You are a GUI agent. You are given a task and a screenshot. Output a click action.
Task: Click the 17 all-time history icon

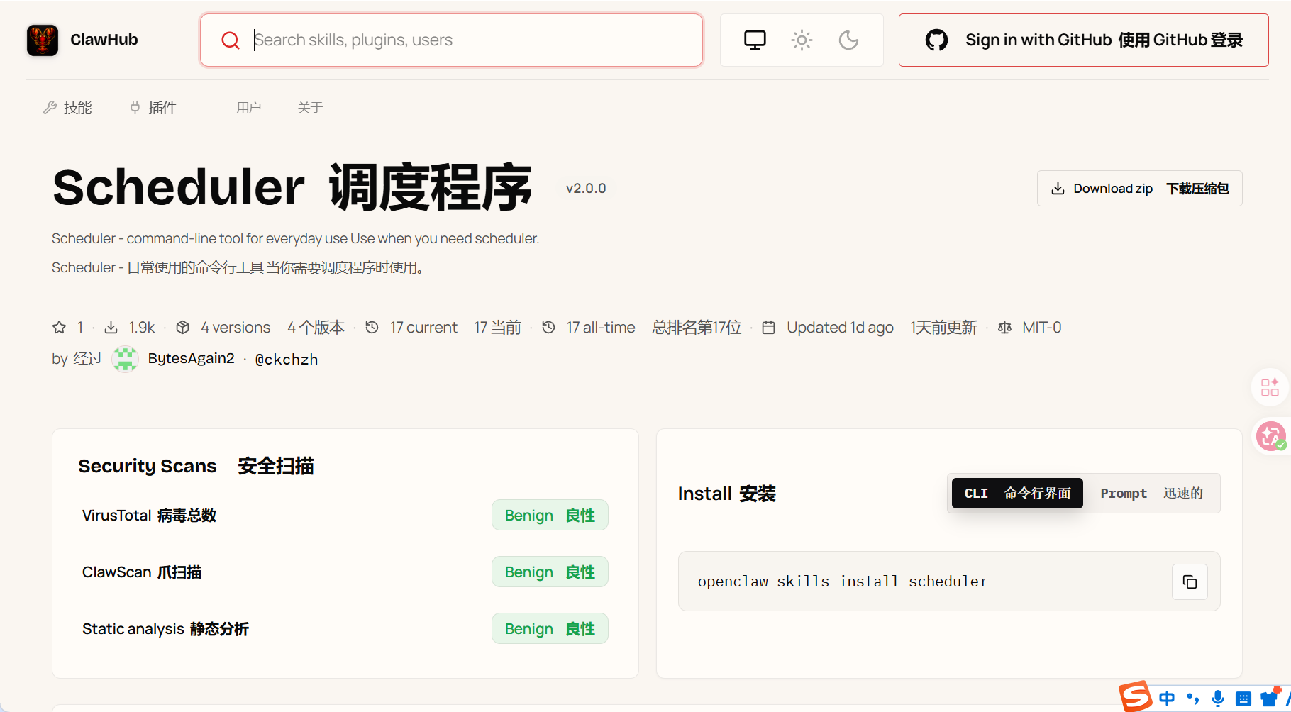(548, 328)
